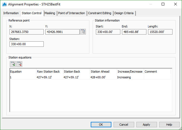Open the Information tab

(x=11, y=13)
